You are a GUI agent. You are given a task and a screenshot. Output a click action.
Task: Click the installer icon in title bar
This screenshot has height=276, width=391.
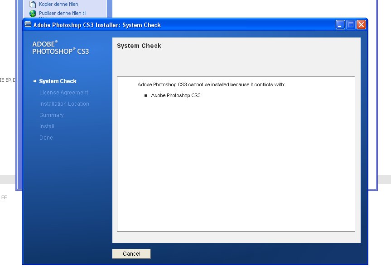click(x=28, y=24)
